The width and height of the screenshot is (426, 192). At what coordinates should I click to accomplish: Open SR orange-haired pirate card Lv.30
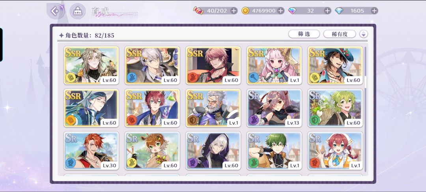[91, 151]
